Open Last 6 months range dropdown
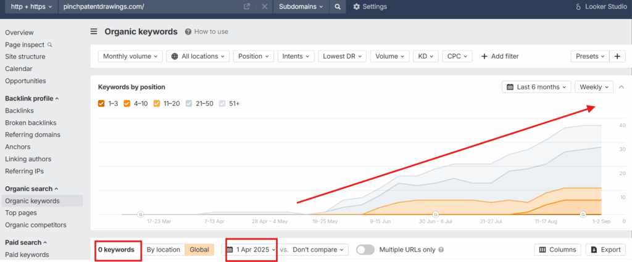632x262 pixels. tap(536, 87)
